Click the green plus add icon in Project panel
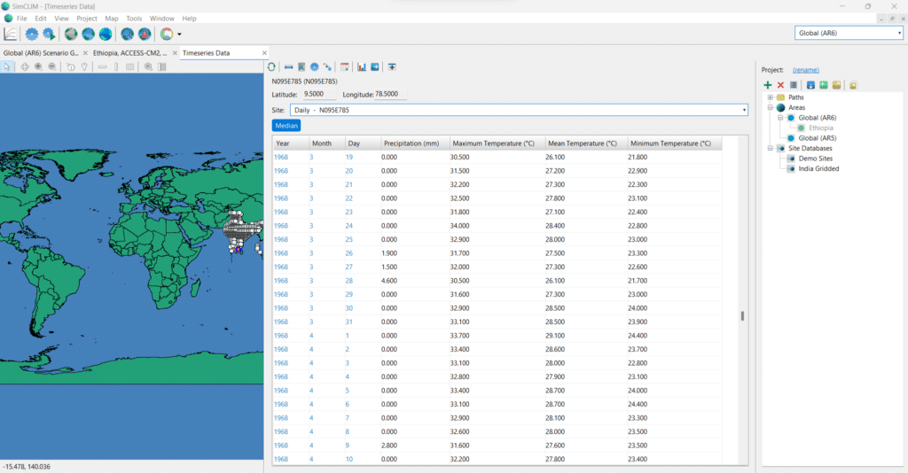Image resolution: width=908 pixels, height=473 pixels. tap(767, 85)
